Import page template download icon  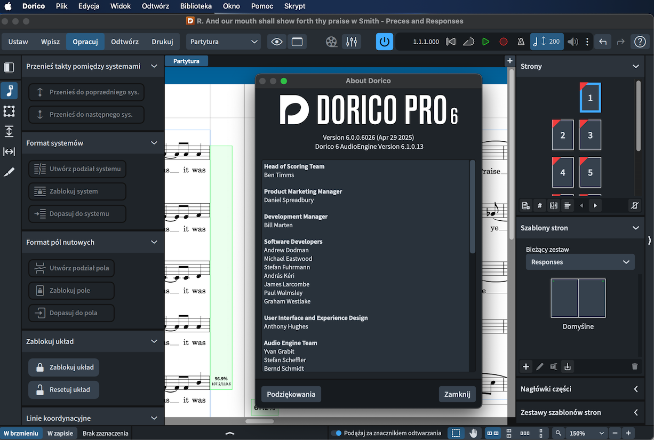click(x=568, y=366)
